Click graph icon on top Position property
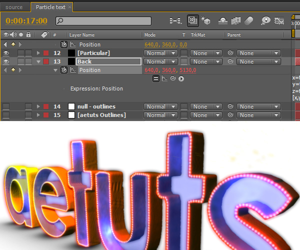 pyautogui.click(x=73, y=44)
